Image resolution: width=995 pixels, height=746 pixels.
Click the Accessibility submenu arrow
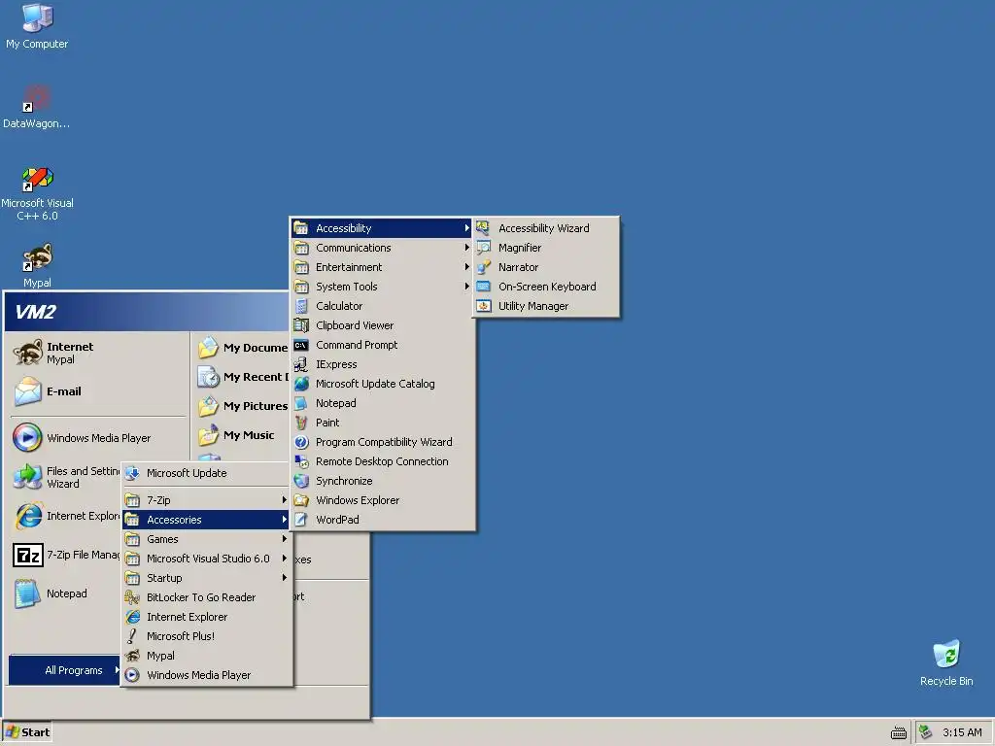coord(467,227)
